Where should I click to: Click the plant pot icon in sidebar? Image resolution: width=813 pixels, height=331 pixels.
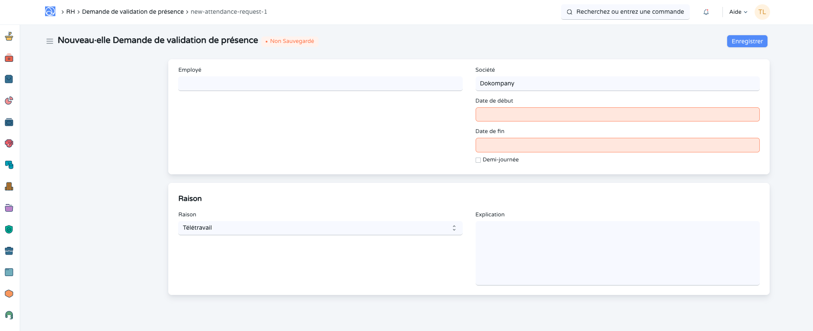pos(9,36)
